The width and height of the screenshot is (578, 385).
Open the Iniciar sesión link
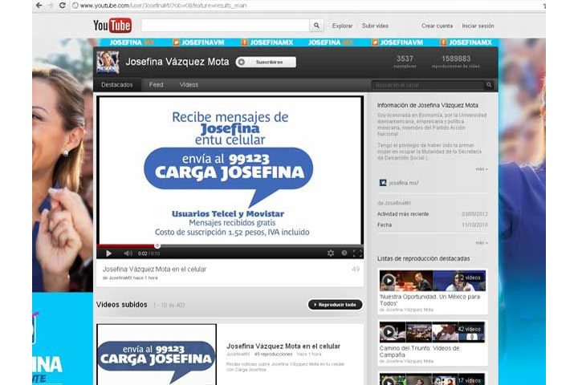478,26
